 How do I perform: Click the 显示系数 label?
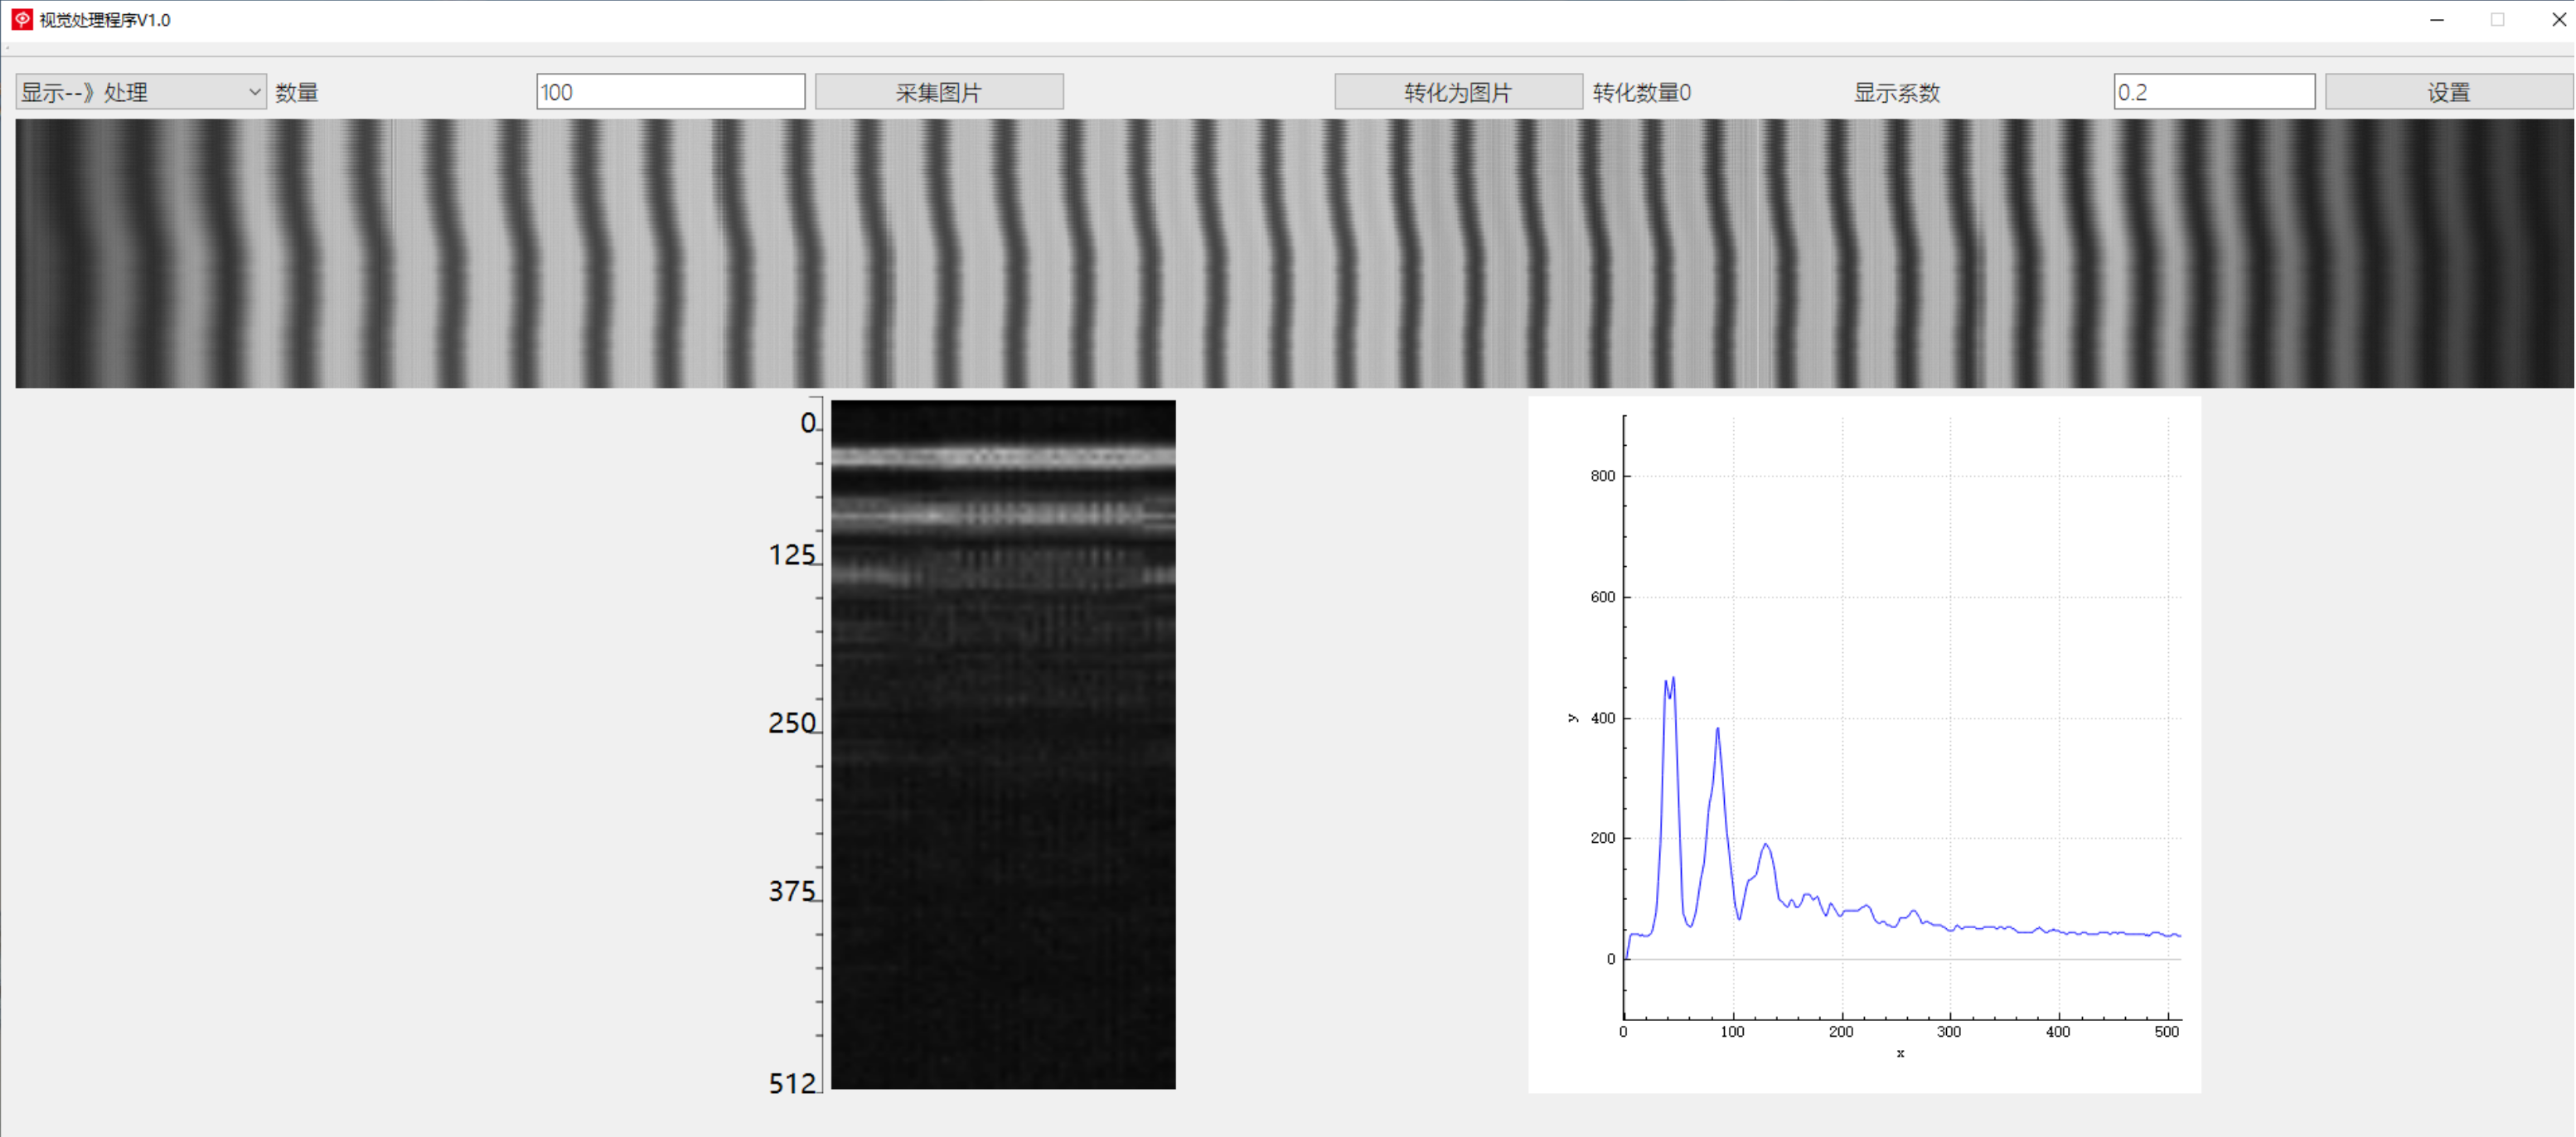[1896, 93]
